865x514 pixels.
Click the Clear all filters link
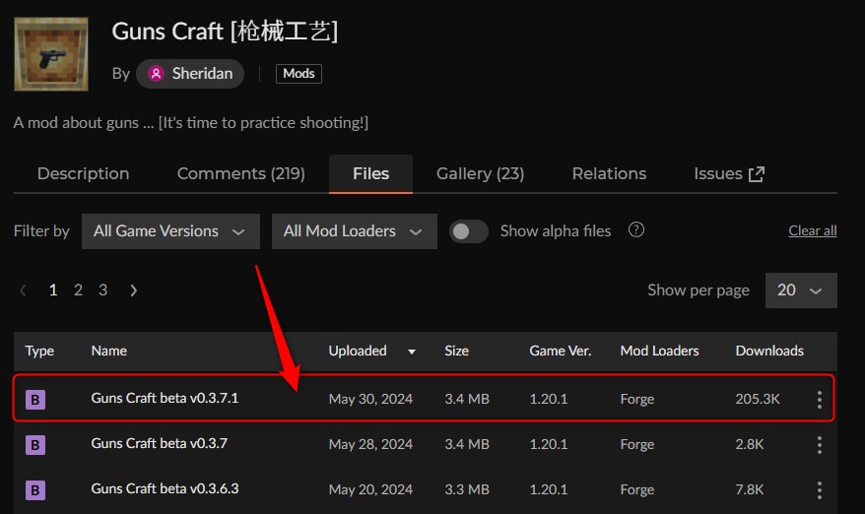click(x=813, y=230)
